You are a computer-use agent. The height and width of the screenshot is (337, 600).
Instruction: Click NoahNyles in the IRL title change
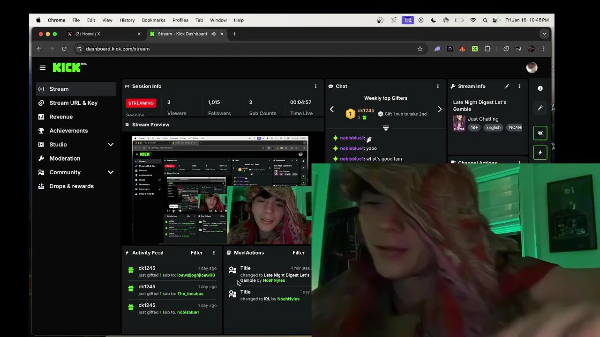click(x=288, y=299)
